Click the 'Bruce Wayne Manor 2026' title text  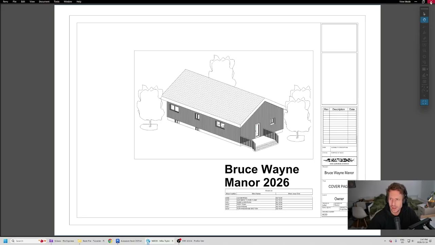click(x=262, y=176)
